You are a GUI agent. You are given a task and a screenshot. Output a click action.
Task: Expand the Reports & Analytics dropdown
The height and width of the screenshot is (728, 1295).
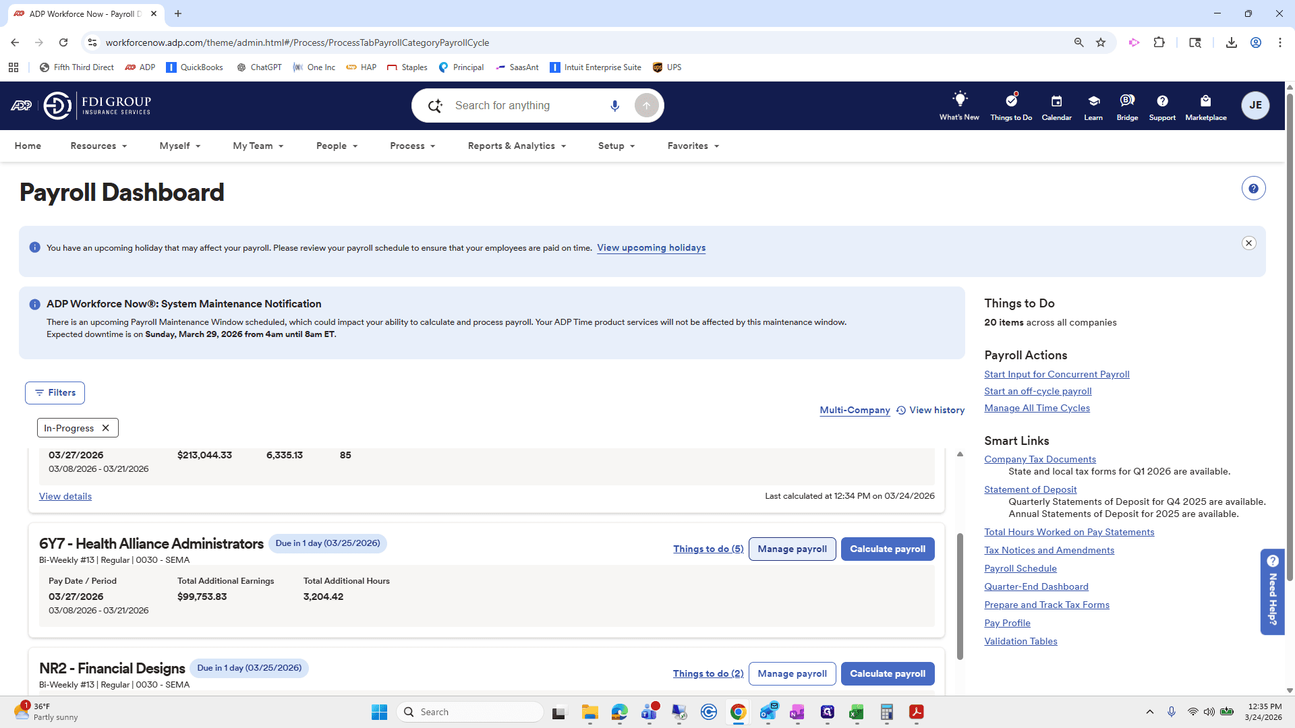pyautogui.click(x=517, y=146)
